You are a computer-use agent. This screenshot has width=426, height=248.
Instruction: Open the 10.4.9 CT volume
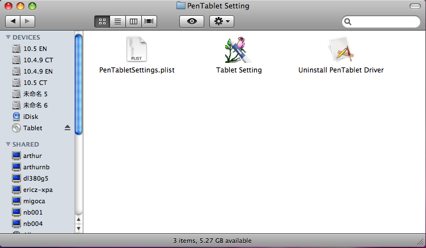tap(37, 60)
